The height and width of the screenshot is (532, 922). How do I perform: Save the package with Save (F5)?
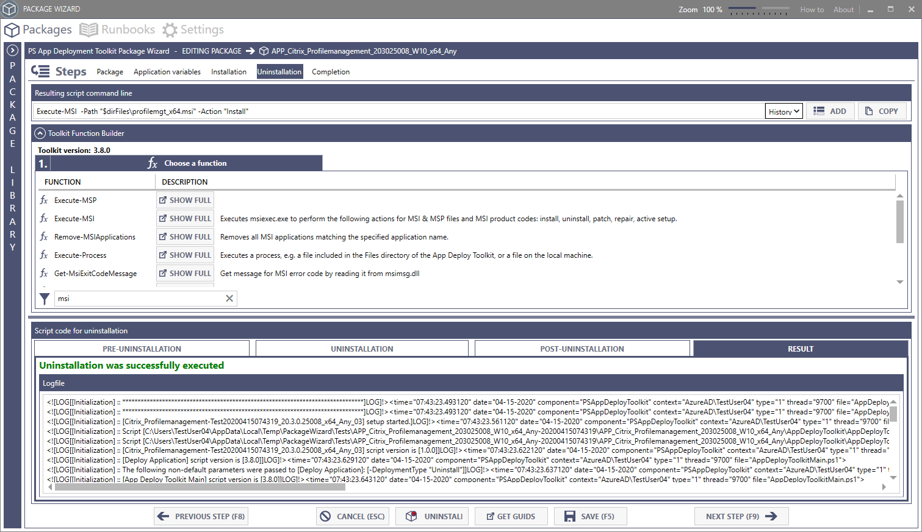[591, 516]
